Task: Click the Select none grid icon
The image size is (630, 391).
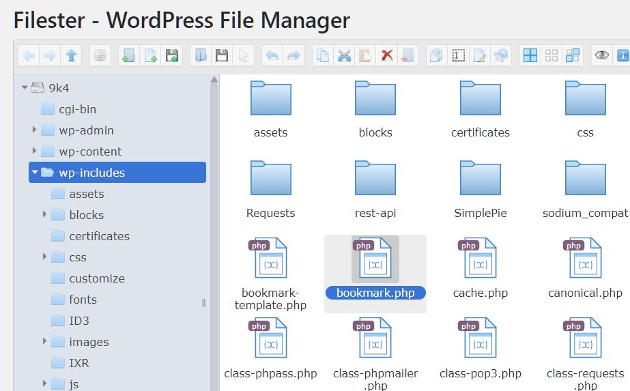Action: [x=552, y=55]
